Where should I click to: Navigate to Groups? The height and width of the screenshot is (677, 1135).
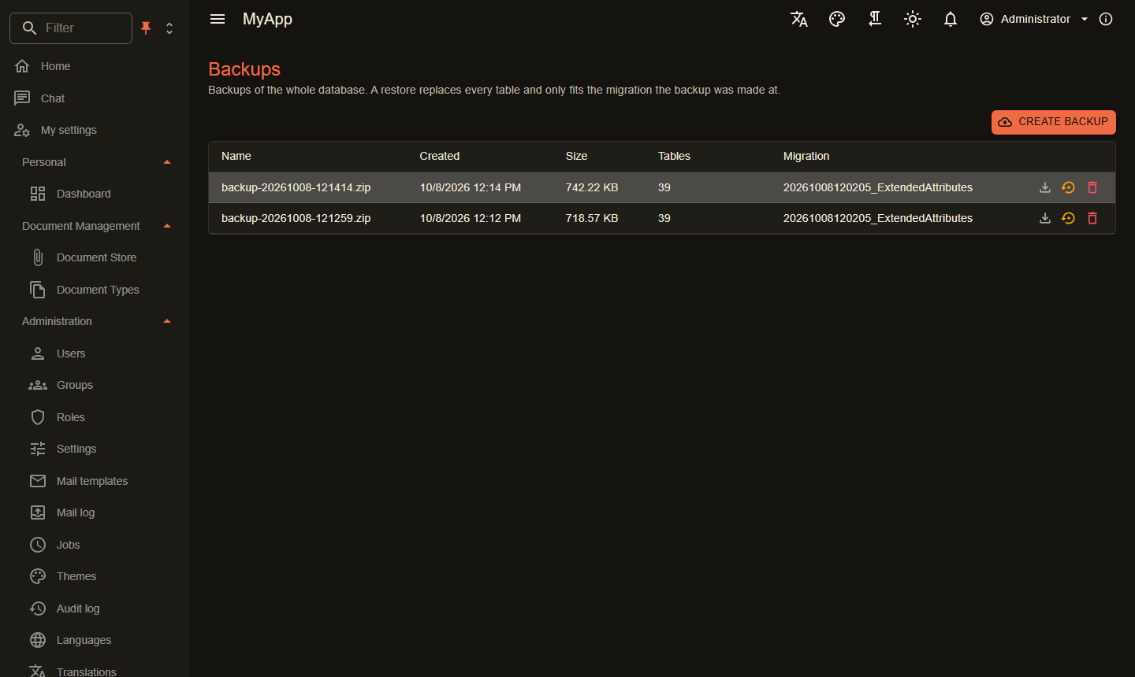95,385
